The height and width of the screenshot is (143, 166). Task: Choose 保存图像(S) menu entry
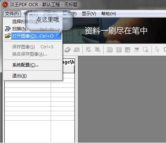(x=33, y=47)
